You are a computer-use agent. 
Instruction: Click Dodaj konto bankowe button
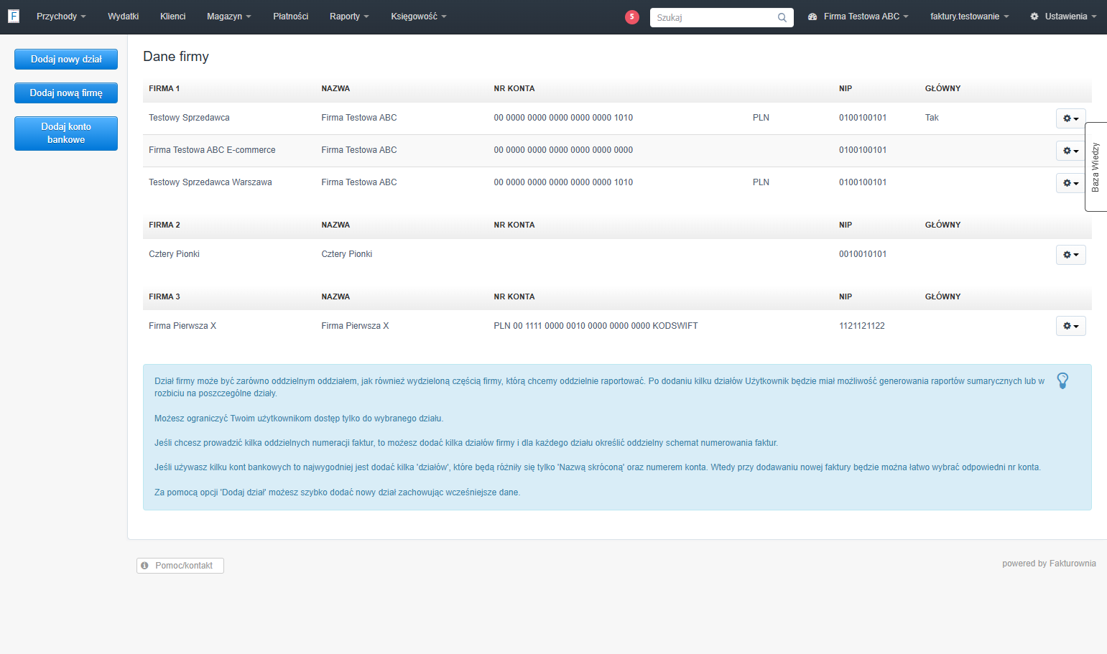click(66, 134)
